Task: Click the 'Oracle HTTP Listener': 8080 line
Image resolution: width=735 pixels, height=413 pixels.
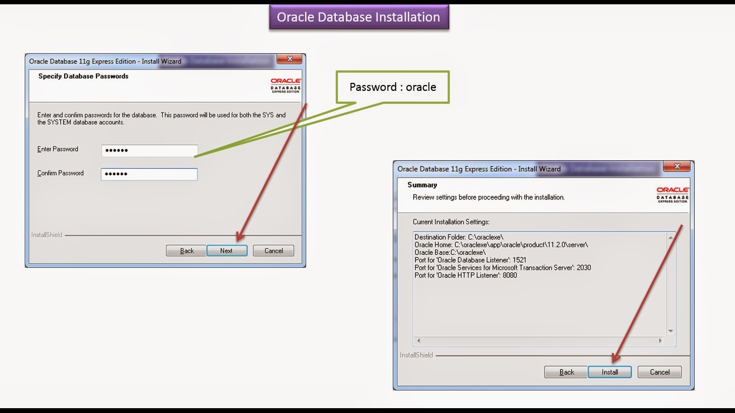Action: click(x=465, y=275)
